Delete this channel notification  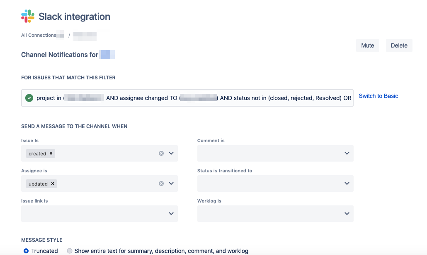pyautogui.click(x=399, y=45)
